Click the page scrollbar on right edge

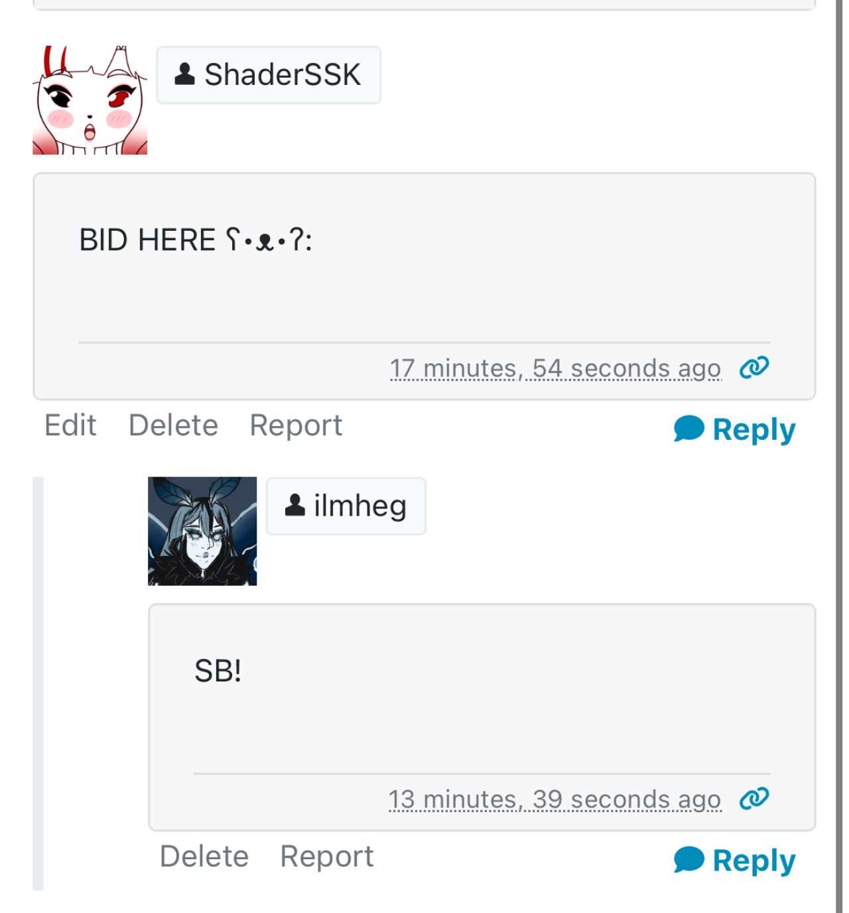839,456
